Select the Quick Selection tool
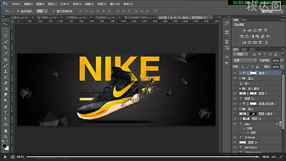The height and width of the screenshot is (161, 286). (6, 42)
